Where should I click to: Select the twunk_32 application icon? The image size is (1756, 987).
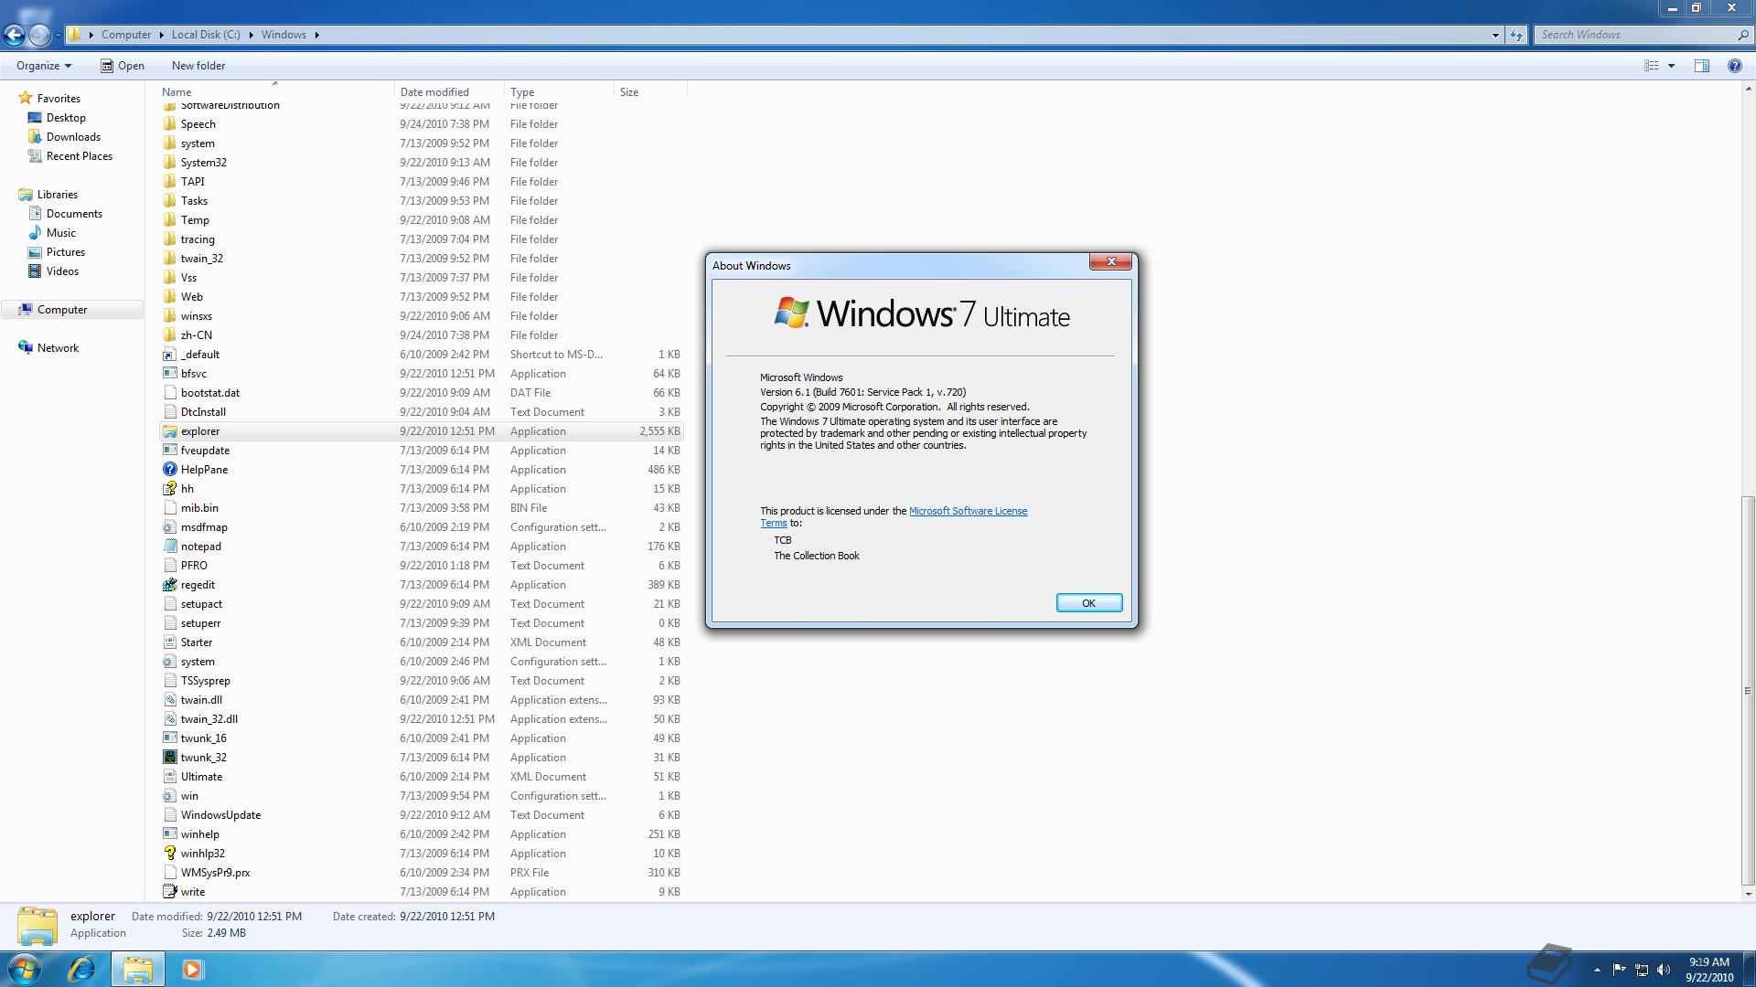[170, 758]
